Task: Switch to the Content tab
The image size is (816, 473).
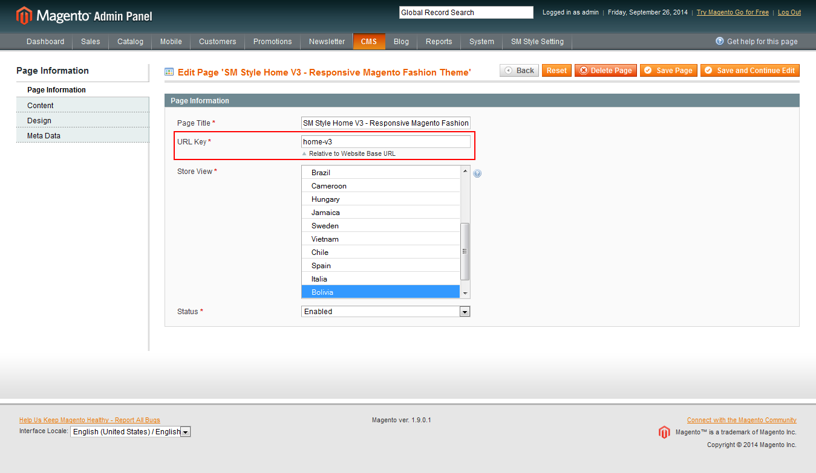Action: point(82,105)
